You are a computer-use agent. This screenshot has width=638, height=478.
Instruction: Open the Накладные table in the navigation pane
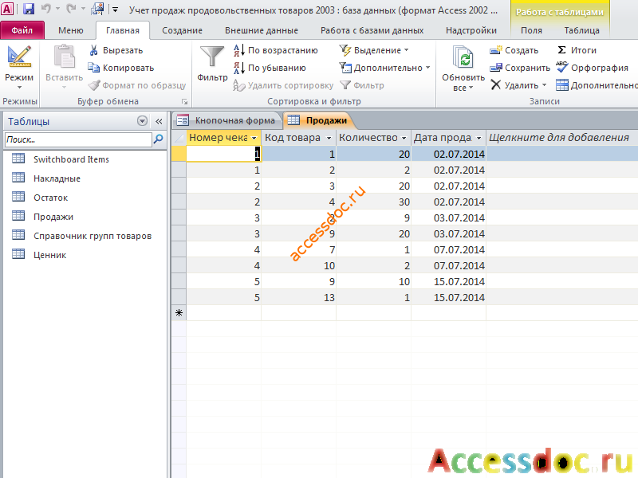(57, 178)
